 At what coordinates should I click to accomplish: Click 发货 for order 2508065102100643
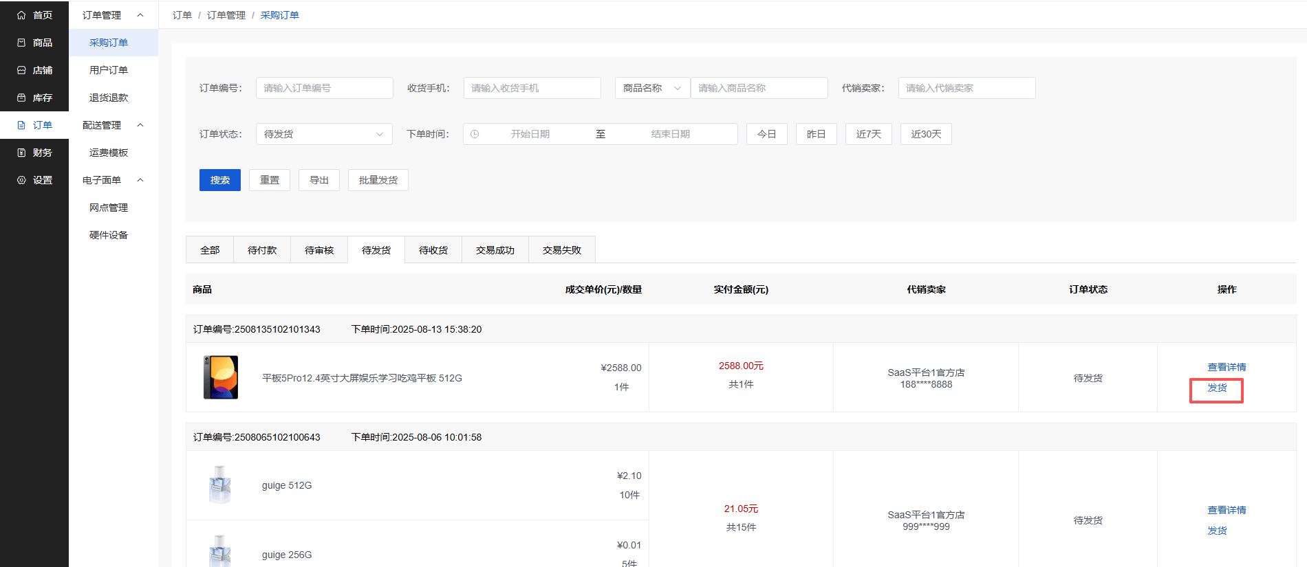tap(1217, 531)
